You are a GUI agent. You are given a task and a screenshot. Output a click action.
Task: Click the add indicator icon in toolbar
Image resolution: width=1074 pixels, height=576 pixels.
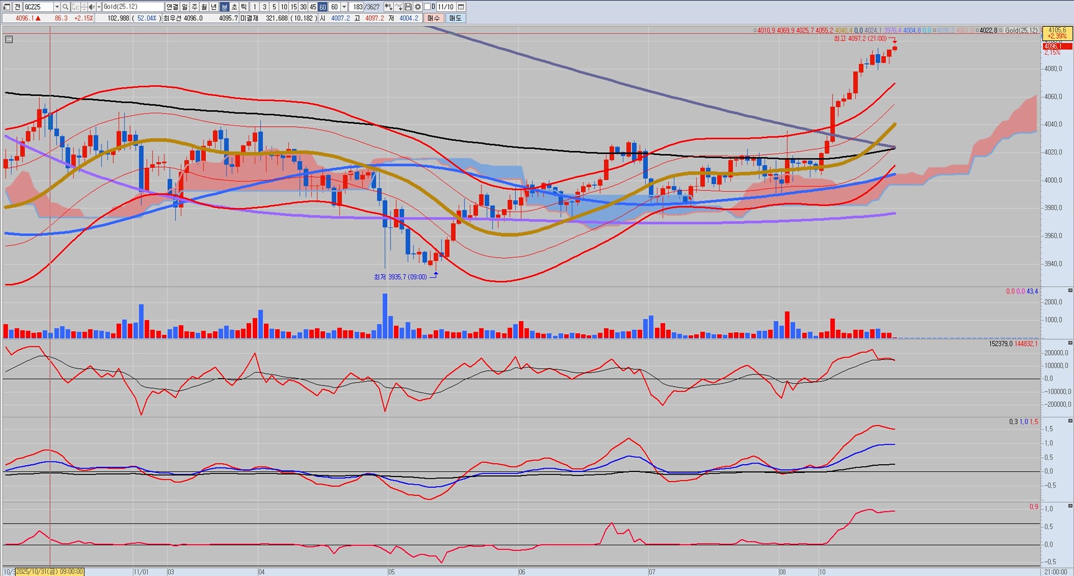tap(388, 7)
